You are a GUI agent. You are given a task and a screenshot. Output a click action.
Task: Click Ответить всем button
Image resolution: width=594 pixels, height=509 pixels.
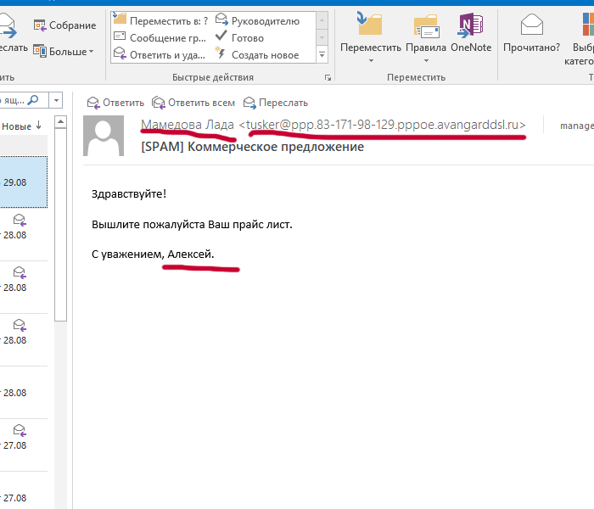point(193,103)
